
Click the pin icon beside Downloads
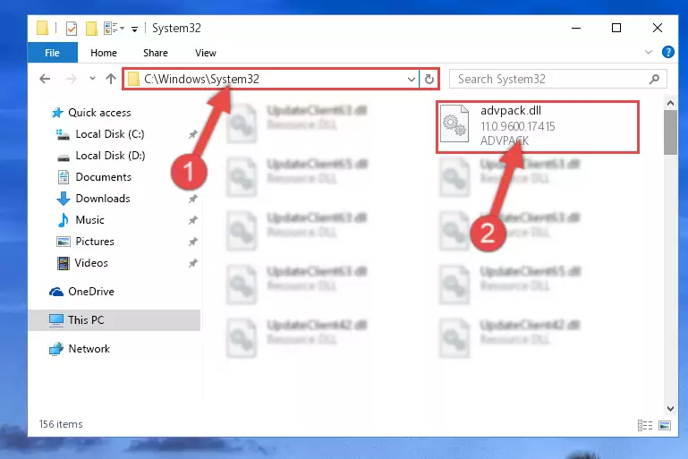[192, 199]
